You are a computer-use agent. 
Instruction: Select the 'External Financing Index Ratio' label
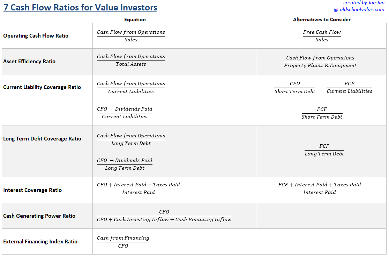[x=40, y=241]
